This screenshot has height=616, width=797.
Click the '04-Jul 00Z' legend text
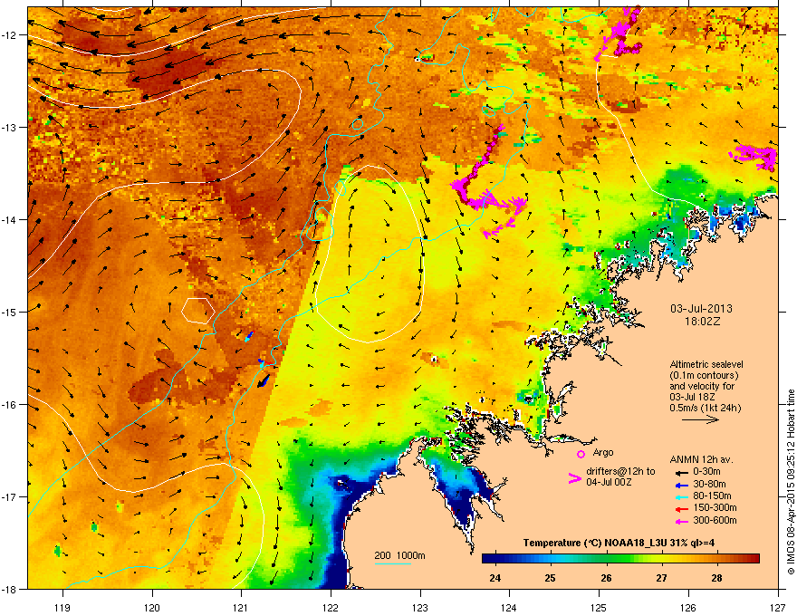pos(609,482)
